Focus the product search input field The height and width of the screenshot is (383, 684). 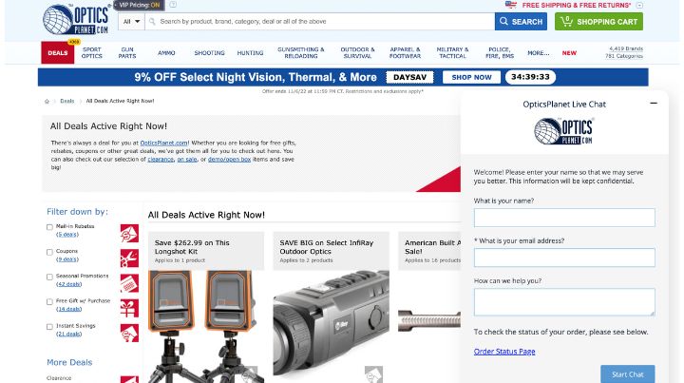point(321,21)
